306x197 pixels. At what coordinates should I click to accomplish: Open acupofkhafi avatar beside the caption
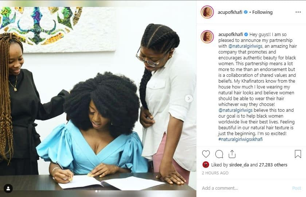pyautogui.click(x=207, y=37)
